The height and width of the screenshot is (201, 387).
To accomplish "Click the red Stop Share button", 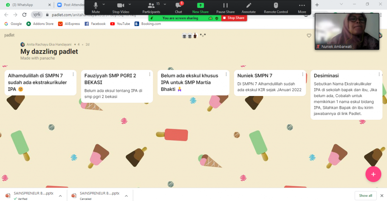I will point(234,18).
